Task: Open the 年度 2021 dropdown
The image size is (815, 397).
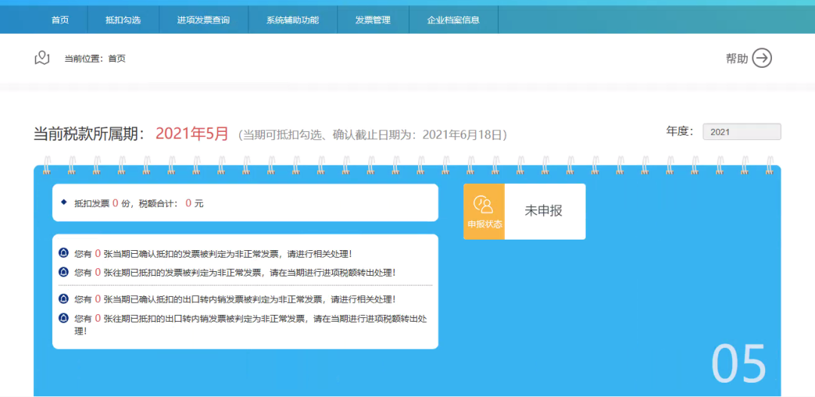Action: [x=742, y=132]
